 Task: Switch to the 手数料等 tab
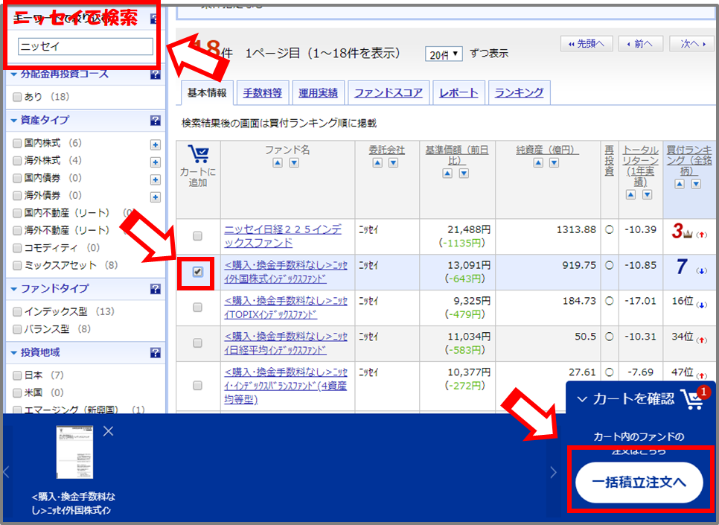pyautogui.click(x=262, y=92)
